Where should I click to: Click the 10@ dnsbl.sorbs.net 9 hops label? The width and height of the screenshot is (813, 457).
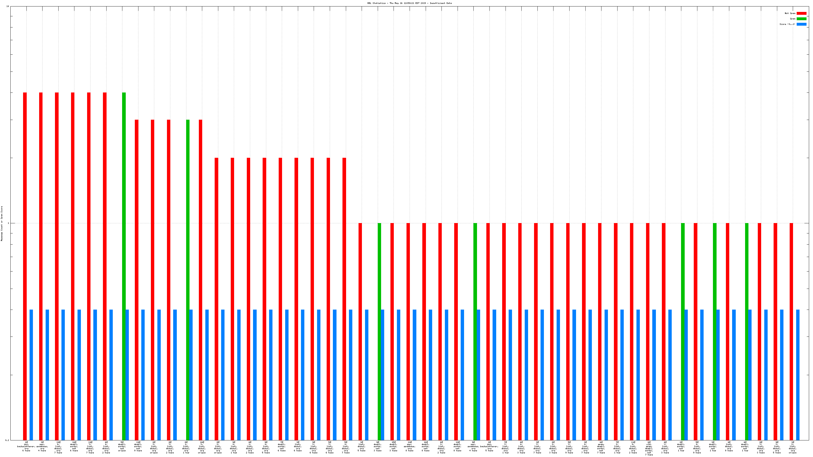[x=138, y=447]
